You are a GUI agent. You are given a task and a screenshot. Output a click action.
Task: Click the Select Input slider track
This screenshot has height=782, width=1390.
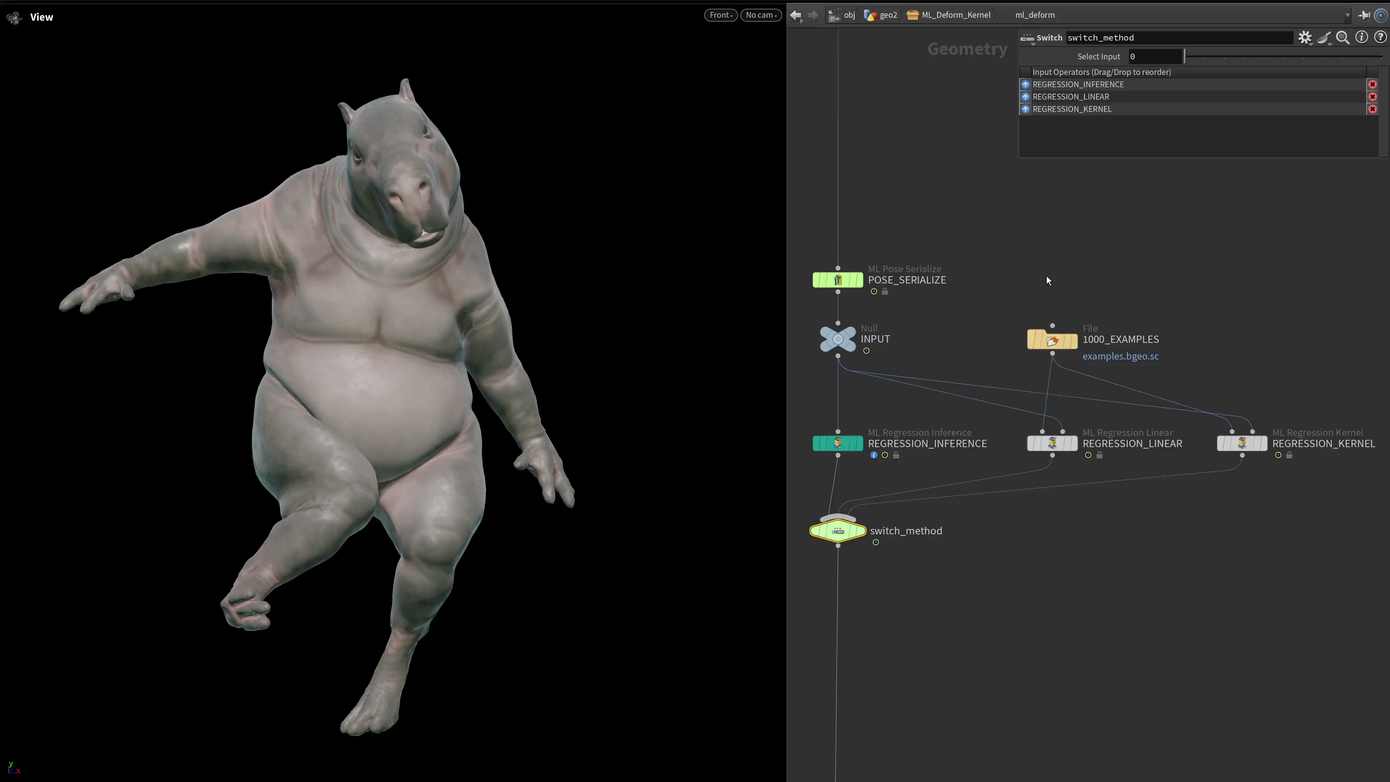point(1284,57)
